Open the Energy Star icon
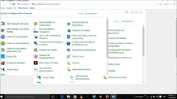 tap(3, 56)
